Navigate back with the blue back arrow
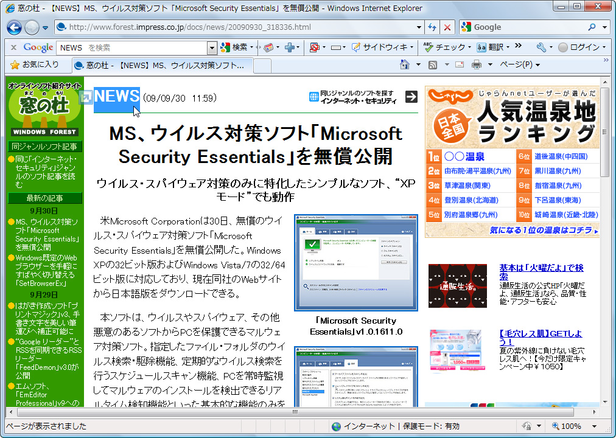This screenshot has width=616, height=438. click(x=13, y=27)
